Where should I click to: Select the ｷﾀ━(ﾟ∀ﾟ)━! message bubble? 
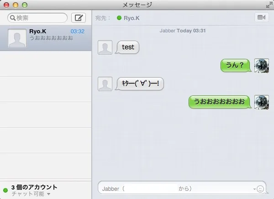(x=140, y=84)
